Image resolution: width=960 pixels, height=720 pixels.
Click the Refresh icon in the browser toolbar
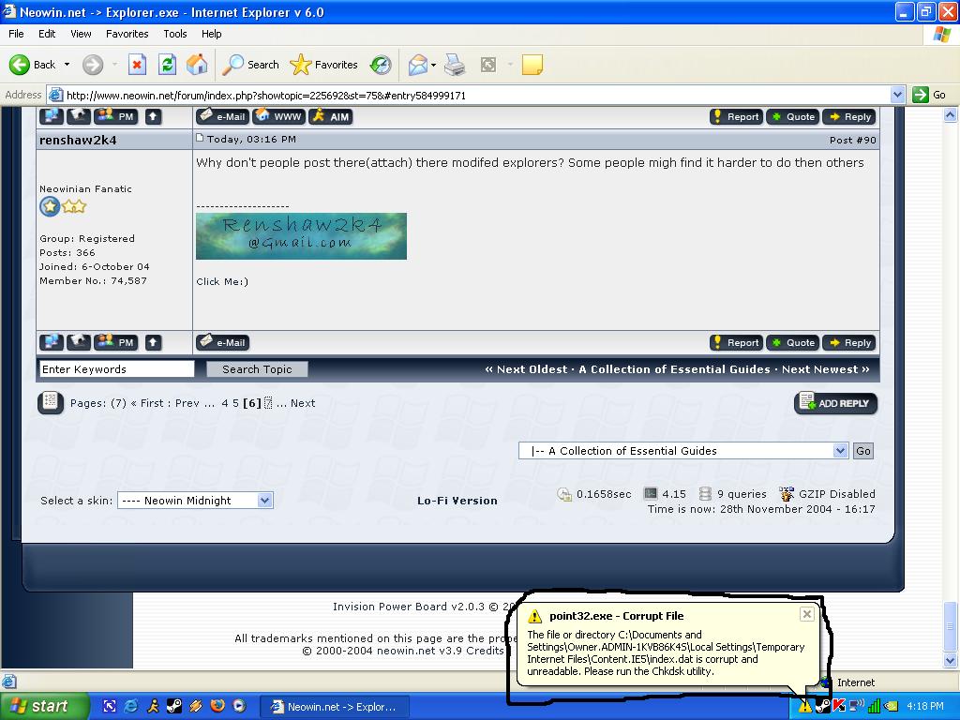tap(167, 65)
